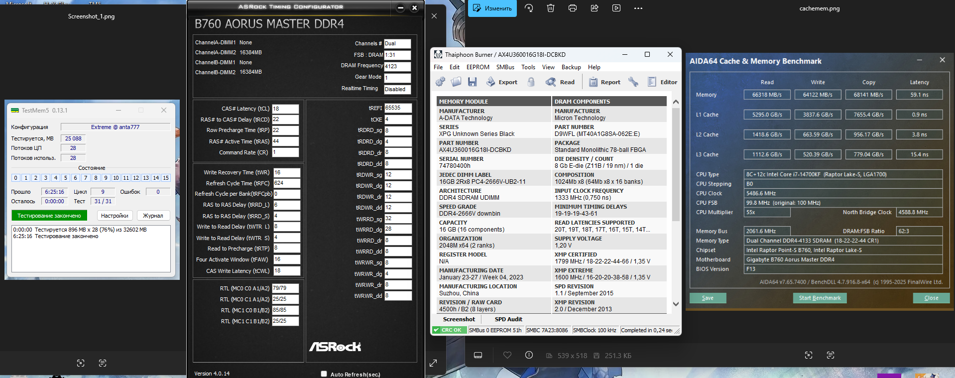Click Start Benchmark in AIDA64
The height and width of the screenshot is (378, 955).
pos(820,298)
